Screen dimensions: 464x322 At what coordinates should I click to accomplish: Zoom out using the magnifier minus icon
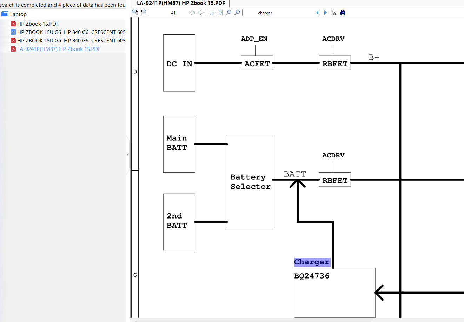[229, 13]
